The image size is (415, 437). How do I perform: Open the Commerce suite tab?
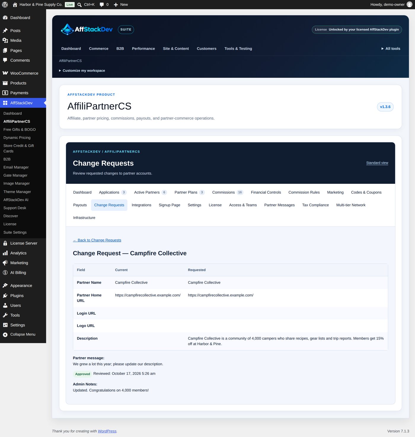(99, 49)
